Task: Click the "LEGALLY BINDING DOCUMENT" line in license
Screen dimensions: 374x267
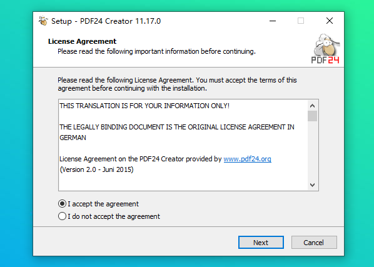Action: pyautogui.click(x=177, y=127)
